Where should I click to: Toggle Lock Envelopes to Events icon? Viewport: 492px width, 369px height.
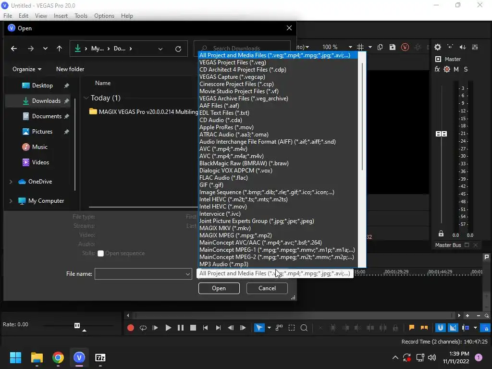point(486,328)
